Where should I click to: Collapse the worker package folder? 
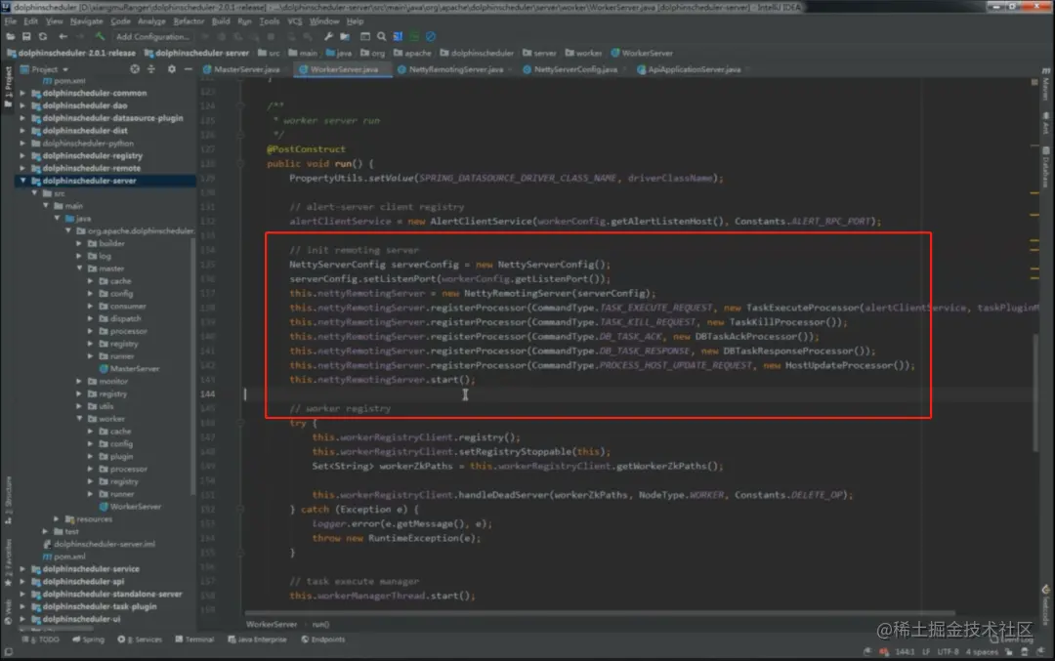pos(79,418)
